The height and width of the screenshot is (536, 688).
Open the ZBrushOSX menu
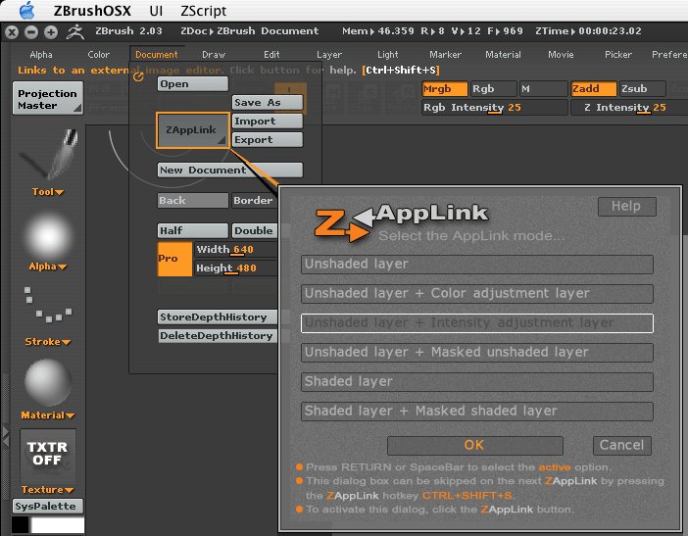(92, 11)
